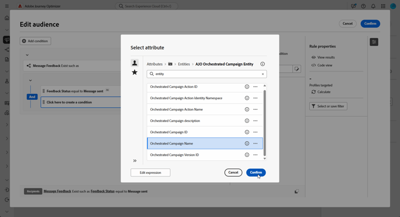Click the scroll-down arrow of attribute list
This screenshot has width=400, height=217.
[x=265, y=158]
